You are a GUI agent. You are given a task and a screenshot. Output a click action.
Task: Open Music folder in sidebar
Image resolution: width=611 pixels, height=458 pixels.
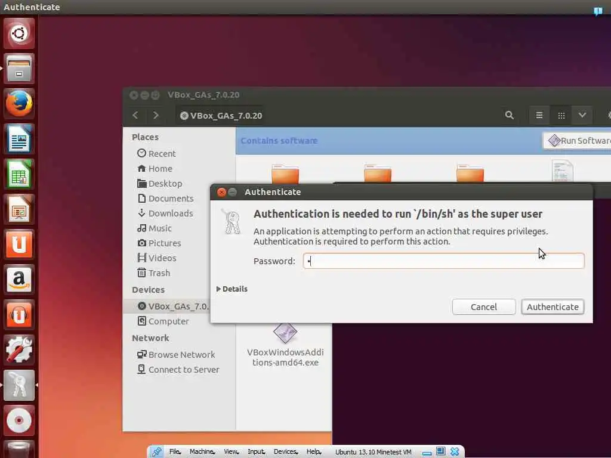point(155,228)
